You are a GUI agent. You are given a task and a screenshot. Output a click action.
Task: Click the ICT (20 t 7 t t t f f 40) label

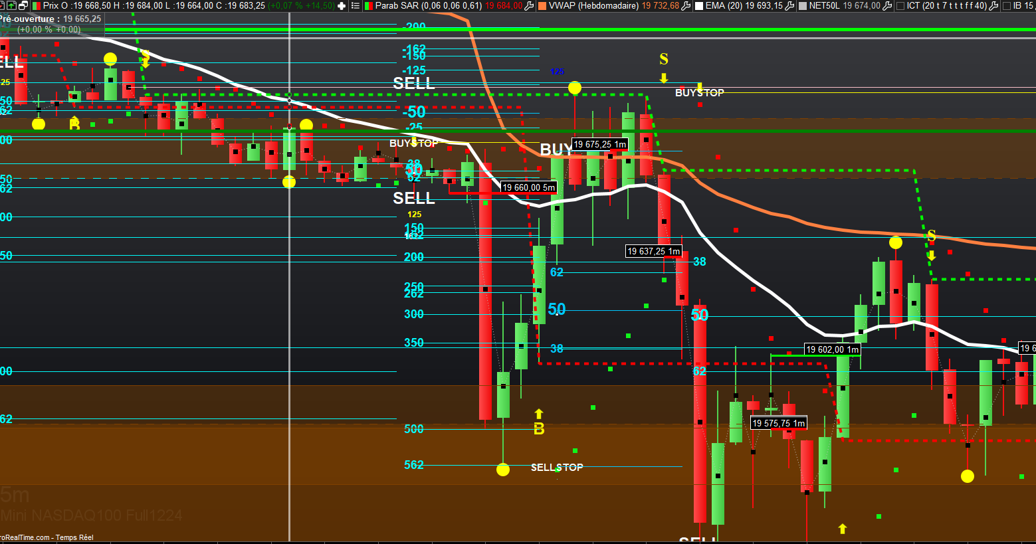946,5
